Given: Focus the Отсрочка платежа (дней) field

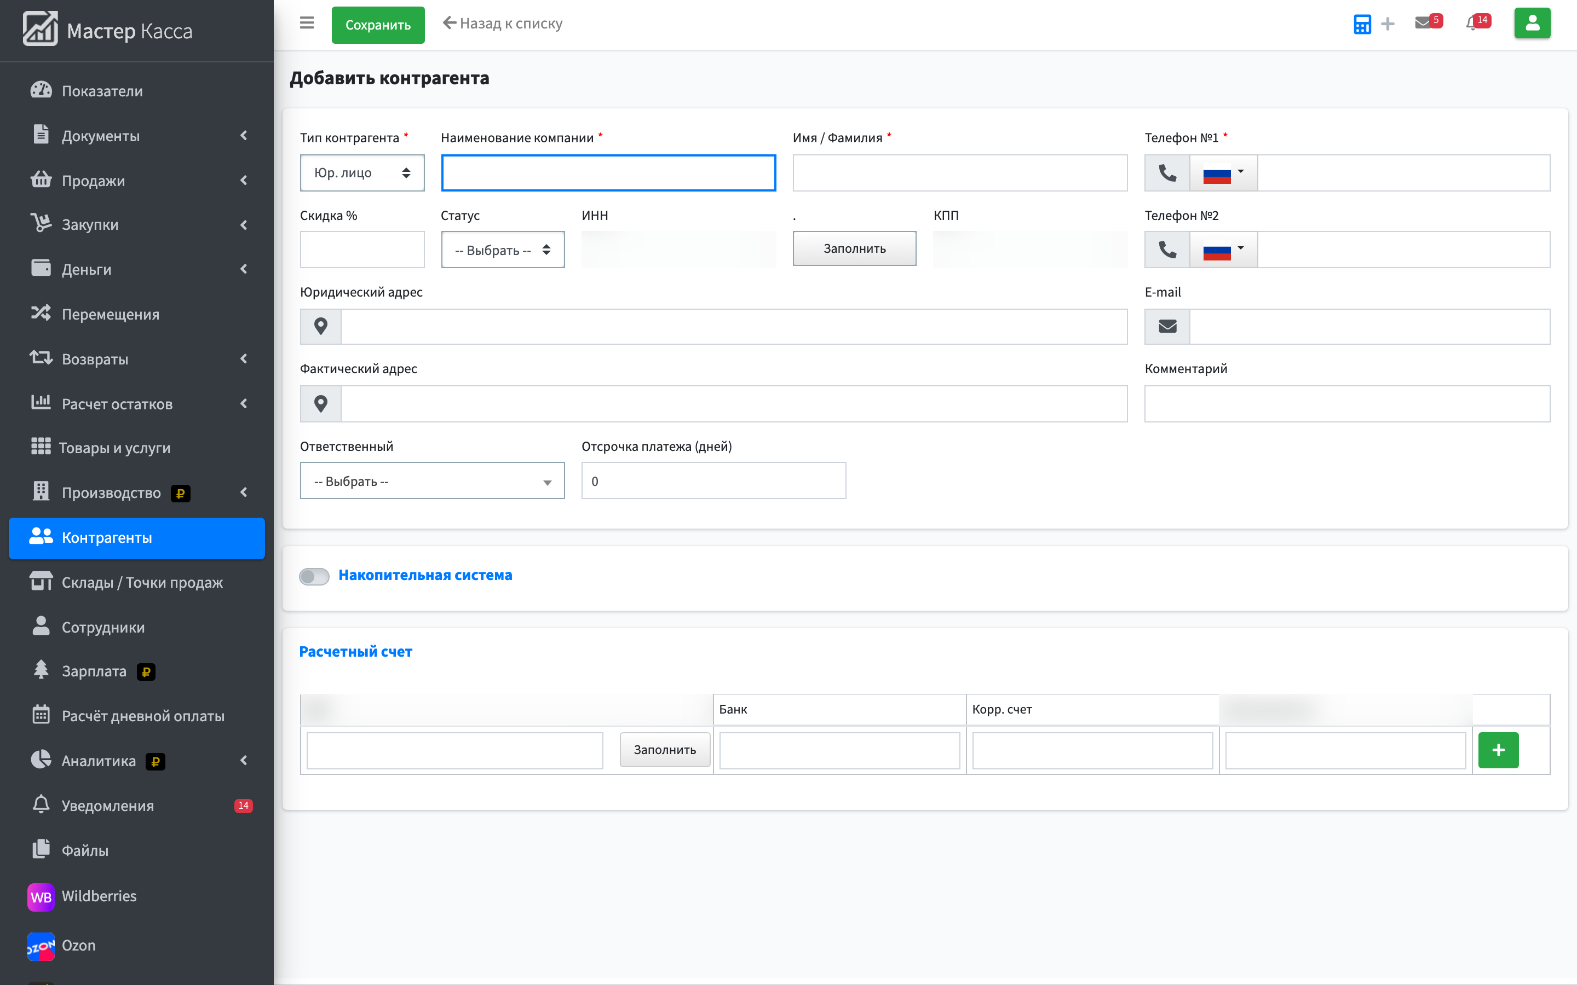Looking at the screenshot, I should 713,481.
